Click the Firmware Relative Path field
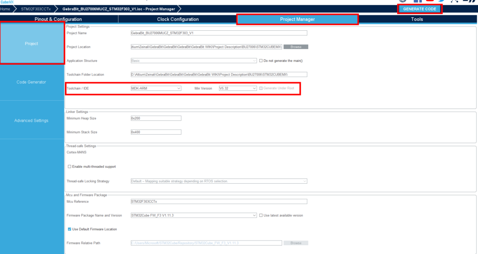Screen dimensions: 478x254 206,243
